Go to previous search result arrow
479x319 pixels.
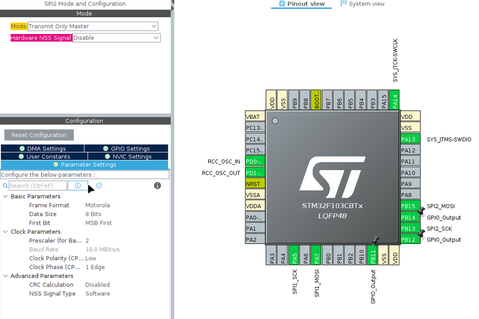[78, 185]
